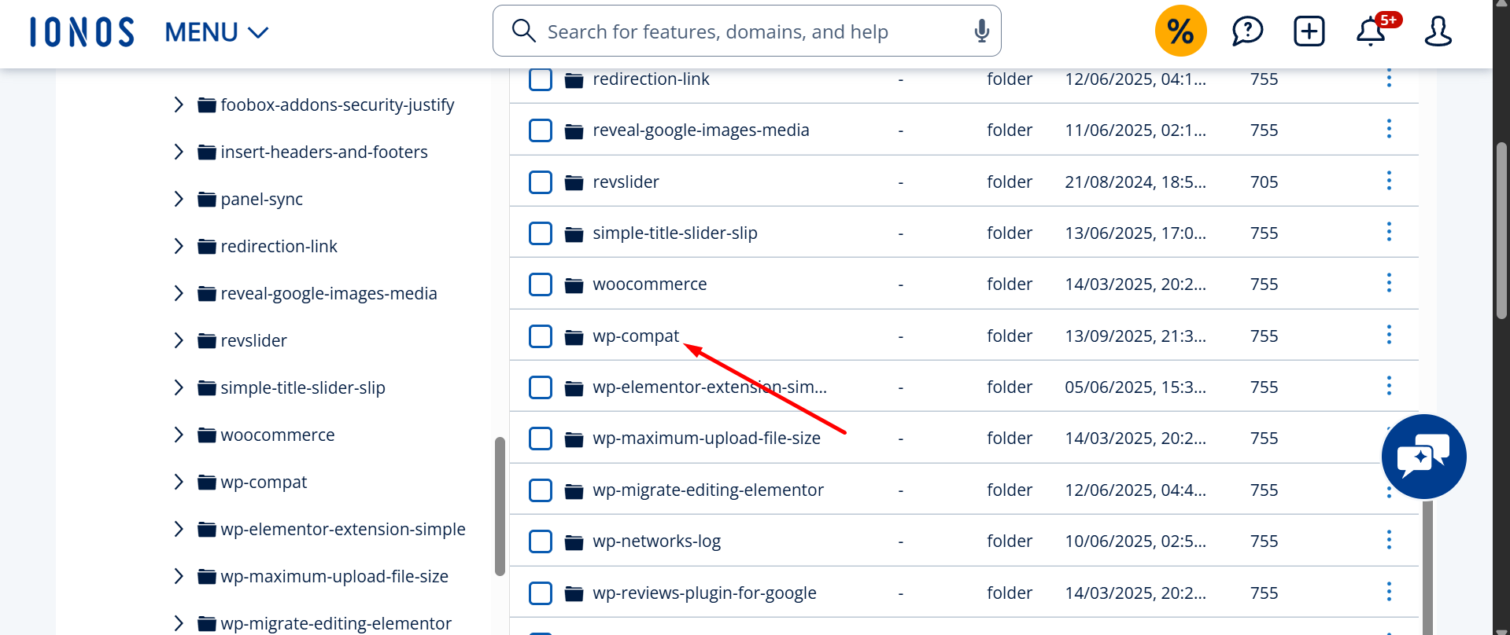1510x635 pixels.
Task: Expand simple-title-slider-slip in tree
Action: (179, 387)
